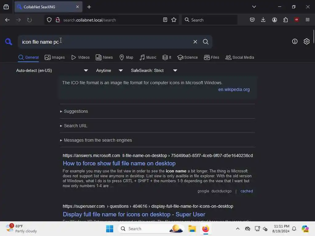Viewport: 315px width, 236px height.
Task: Click the Firefox address bar URL
Action: (x=90, y=20)
